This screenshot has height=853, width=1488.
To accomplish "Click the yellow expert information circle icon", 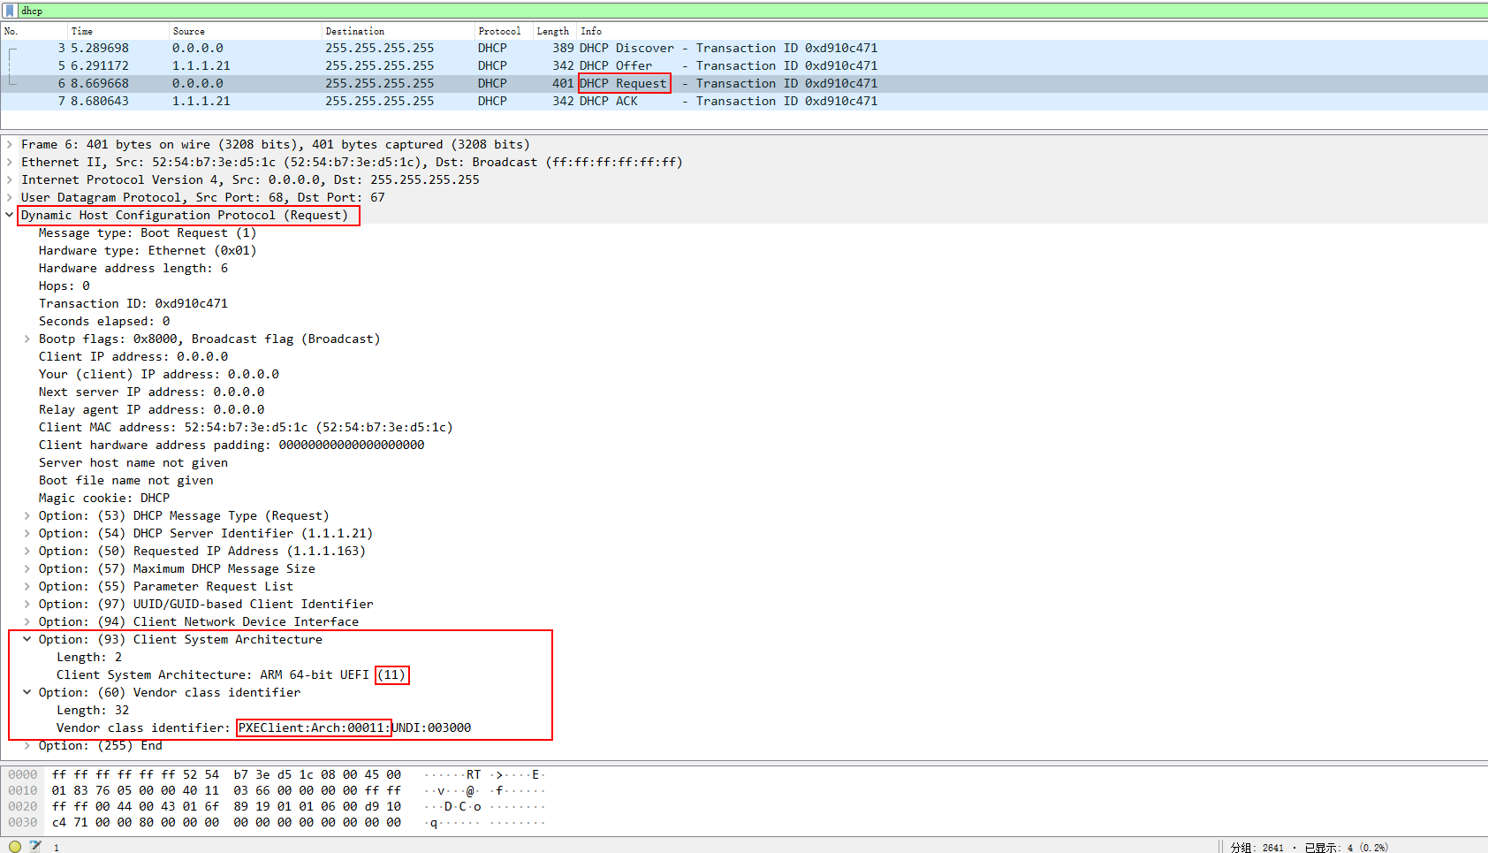I will click(15, 846).
